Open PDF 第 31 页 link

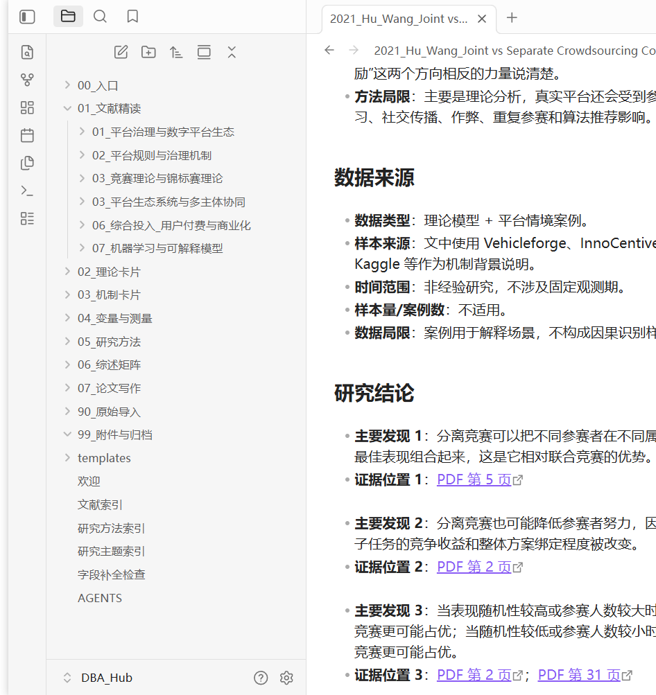click(579, 675)
